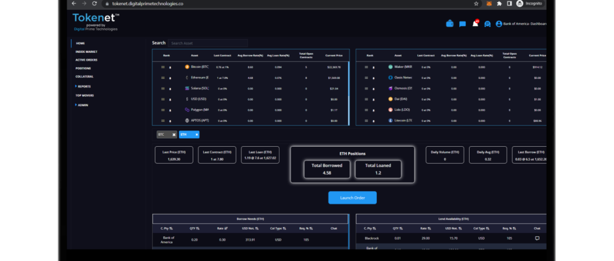Click the Litecoin coin logo
The image size is (614, 261).
tap(391, 121)
